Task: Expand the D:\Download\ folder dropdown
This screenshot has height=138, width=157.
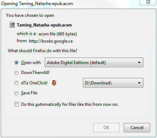Action: 113,83
